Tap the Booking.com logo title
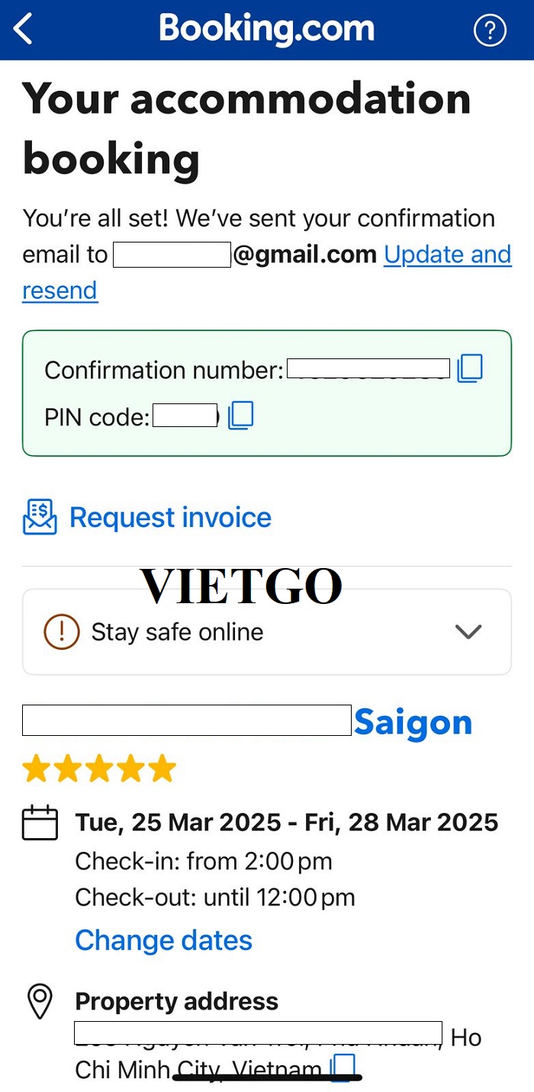The width and height of the screenshot is (534, 1092). [x=267, y=29]
